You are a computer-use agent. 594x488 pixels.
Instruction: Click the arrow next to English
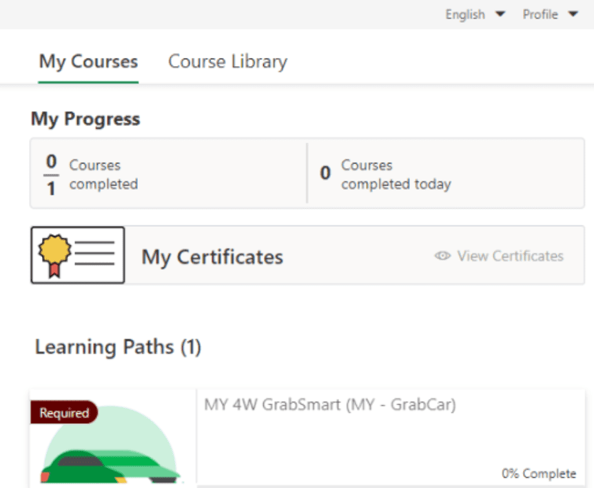pyautogui.click(x=500, y=14)
